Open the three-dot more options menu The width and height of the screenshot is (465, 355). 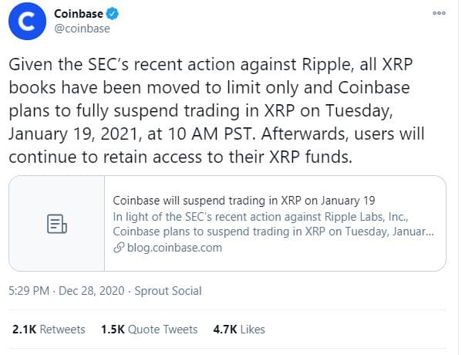(x=439, y=14)
